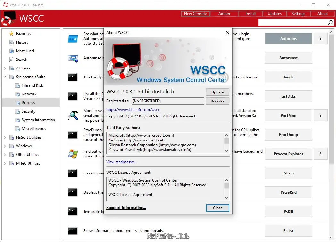Click the License Agreement scroll-down arrow
Viewport: 336px width, 242px height.
226,198
